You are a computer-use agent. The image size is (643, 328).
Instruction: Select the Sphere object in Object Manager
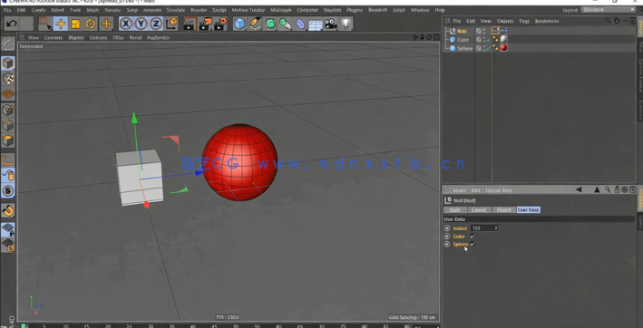(464, 48)
